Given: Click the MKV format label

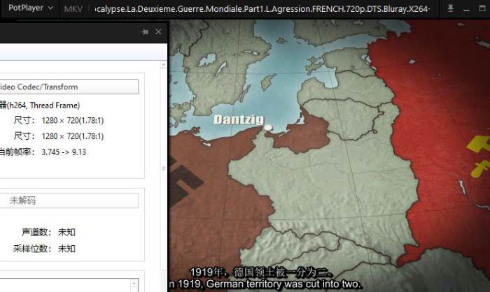Looking at the screenshot, I should [73, 9].
